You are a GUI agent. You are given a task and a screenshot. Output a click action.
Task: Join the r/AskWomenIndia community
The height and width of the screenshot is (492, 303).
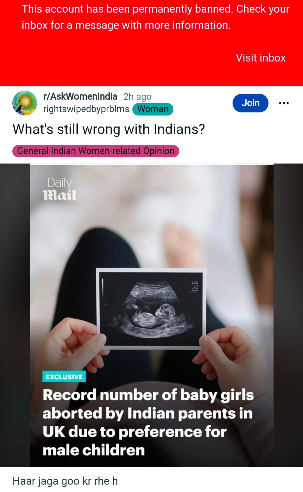(251, 103)
